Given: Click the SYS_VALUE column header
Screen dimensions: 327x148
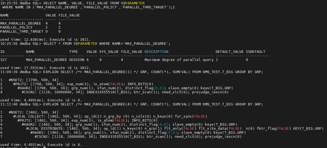Looking at the screenshot, I should [109, 51].
